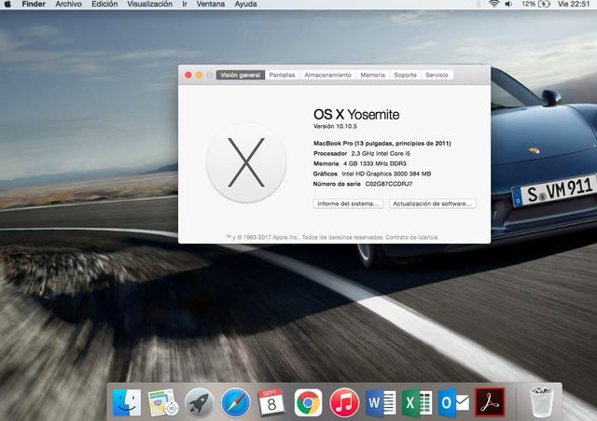Open the Apple menu
Image resolution: width=597 pixels, height=421 pixels.
[x=7, y=4]
